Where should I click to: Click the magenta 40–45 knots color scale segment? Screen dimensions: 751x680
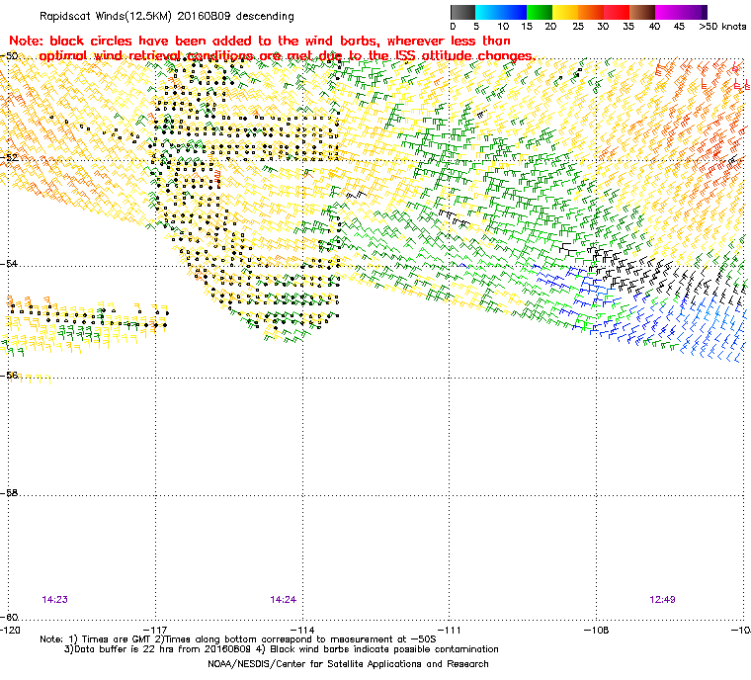tap(668, 12)
